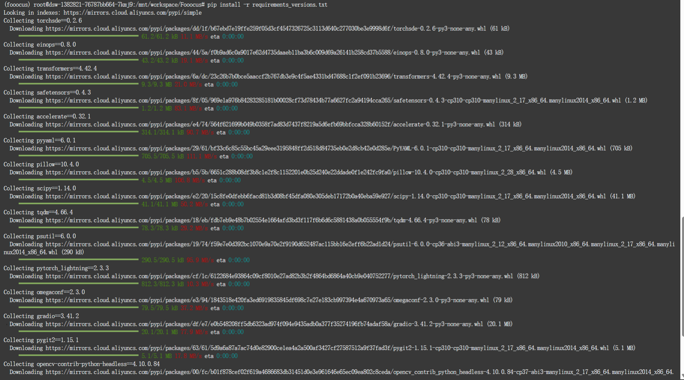Click the requirements_versions.txt filename
This screenshot has height=380, width=684.
[289, 5]
